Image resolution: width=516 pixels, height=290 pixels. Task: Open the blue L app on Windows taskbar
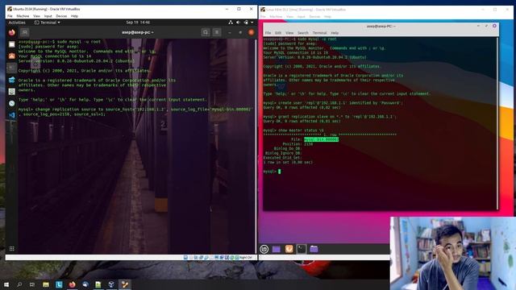click(59, 284)
